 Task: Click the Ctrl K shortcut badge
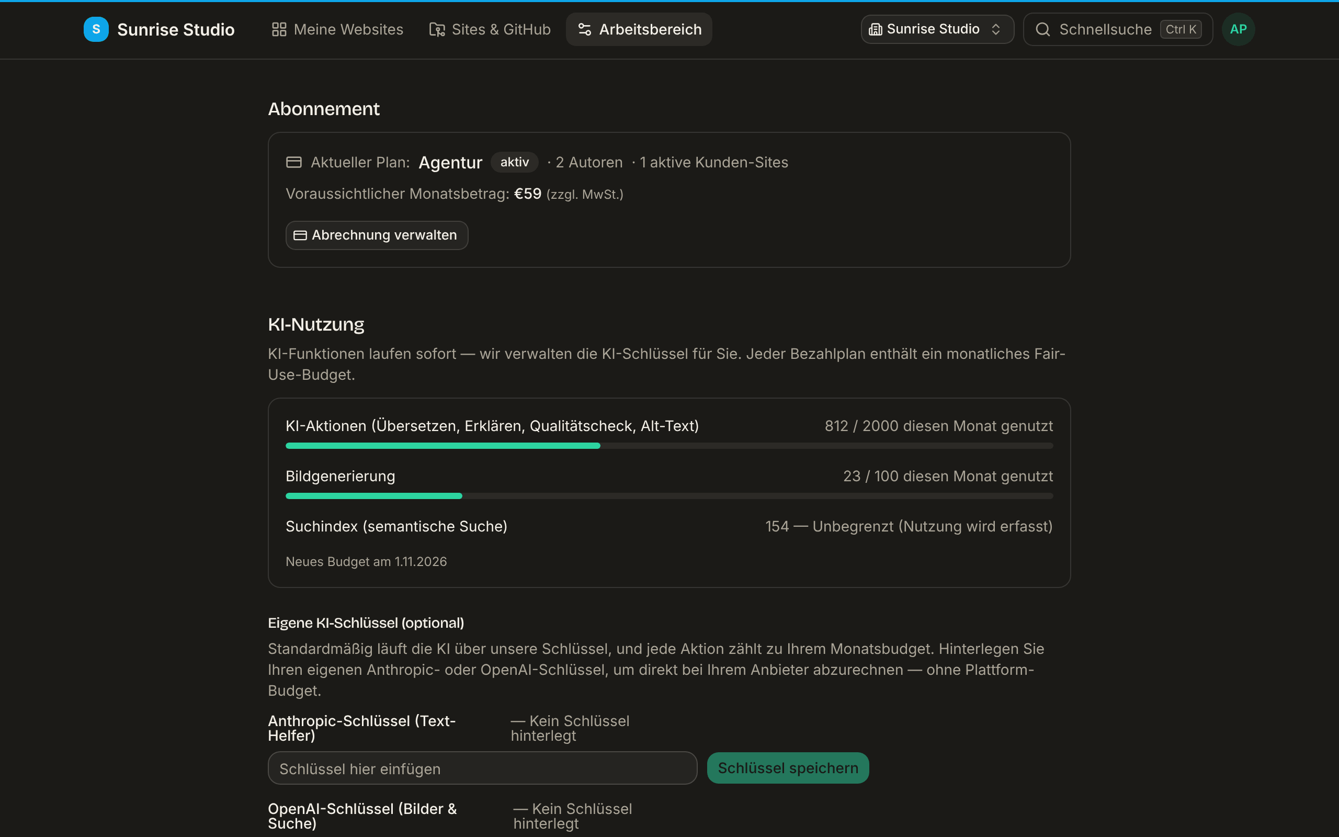[1181, 29]
